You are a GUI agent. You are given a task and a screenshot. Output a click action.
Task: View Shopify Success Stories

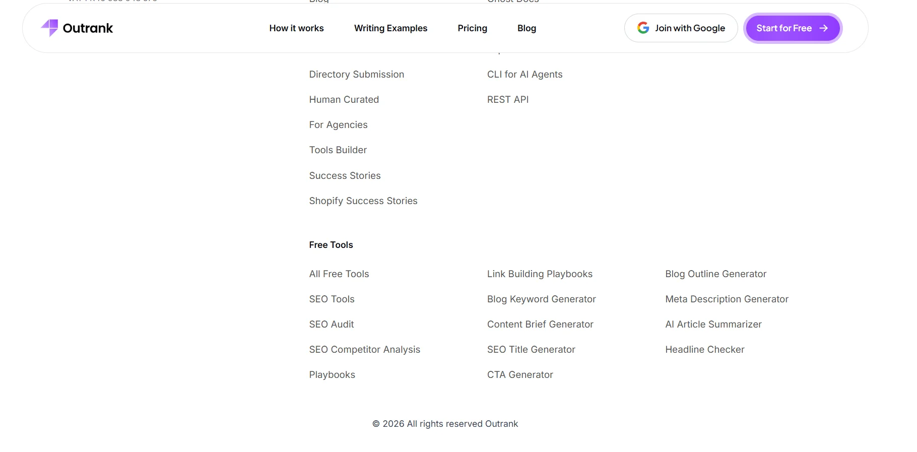click(363, 201)
